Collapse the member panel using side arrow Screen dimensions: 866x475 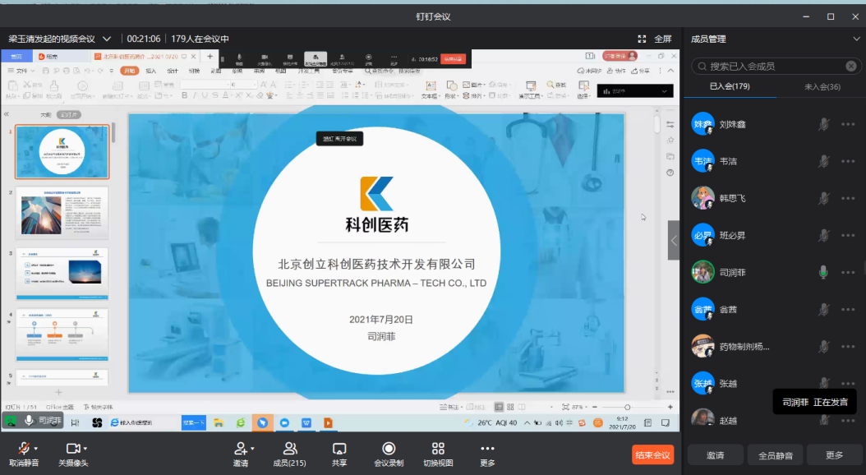click(674, 241)
